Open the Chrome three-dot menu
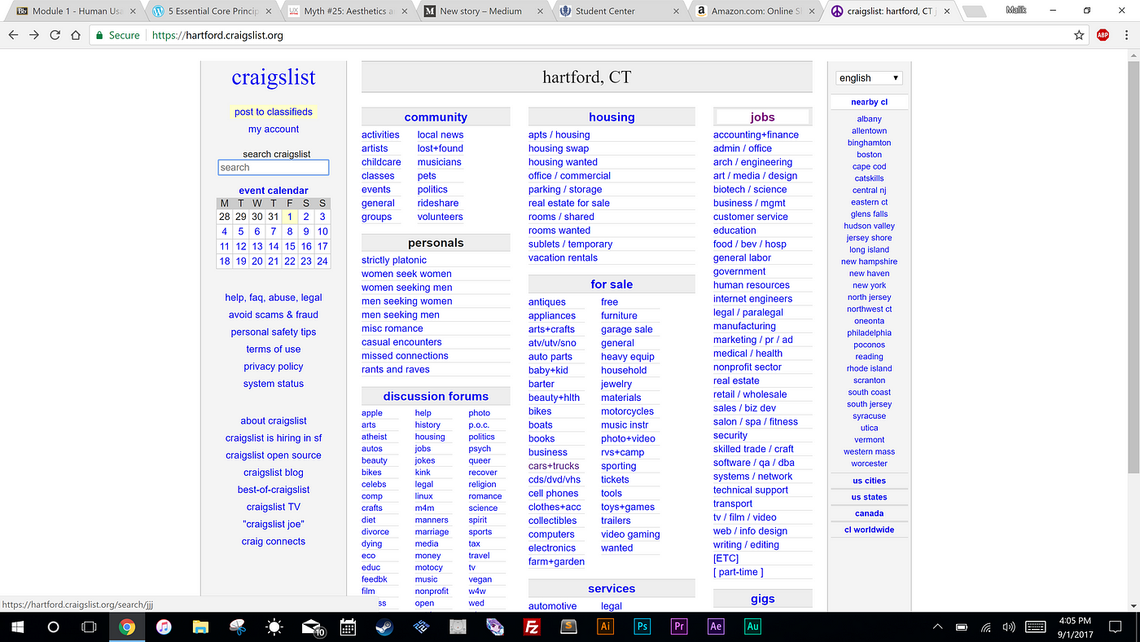 coord(1127,35)
